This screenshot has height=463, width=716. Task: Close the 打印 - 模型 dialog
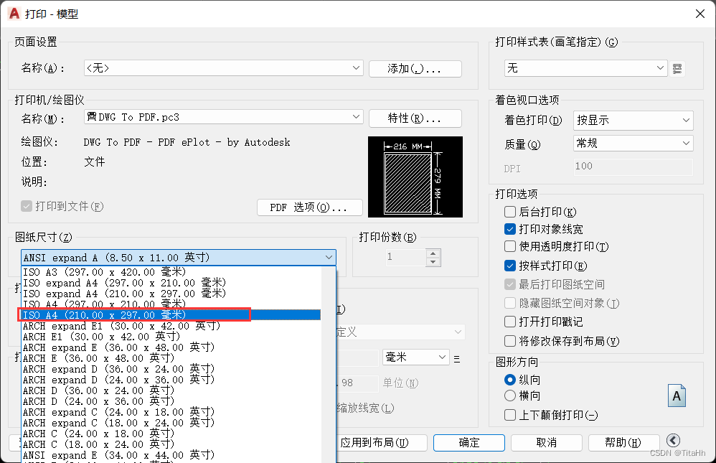click(700, 14)
